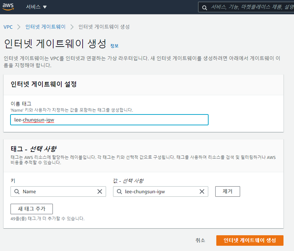Open the 정보 info link
Screen dimensions: 294x251
click(x=114, y=46)
